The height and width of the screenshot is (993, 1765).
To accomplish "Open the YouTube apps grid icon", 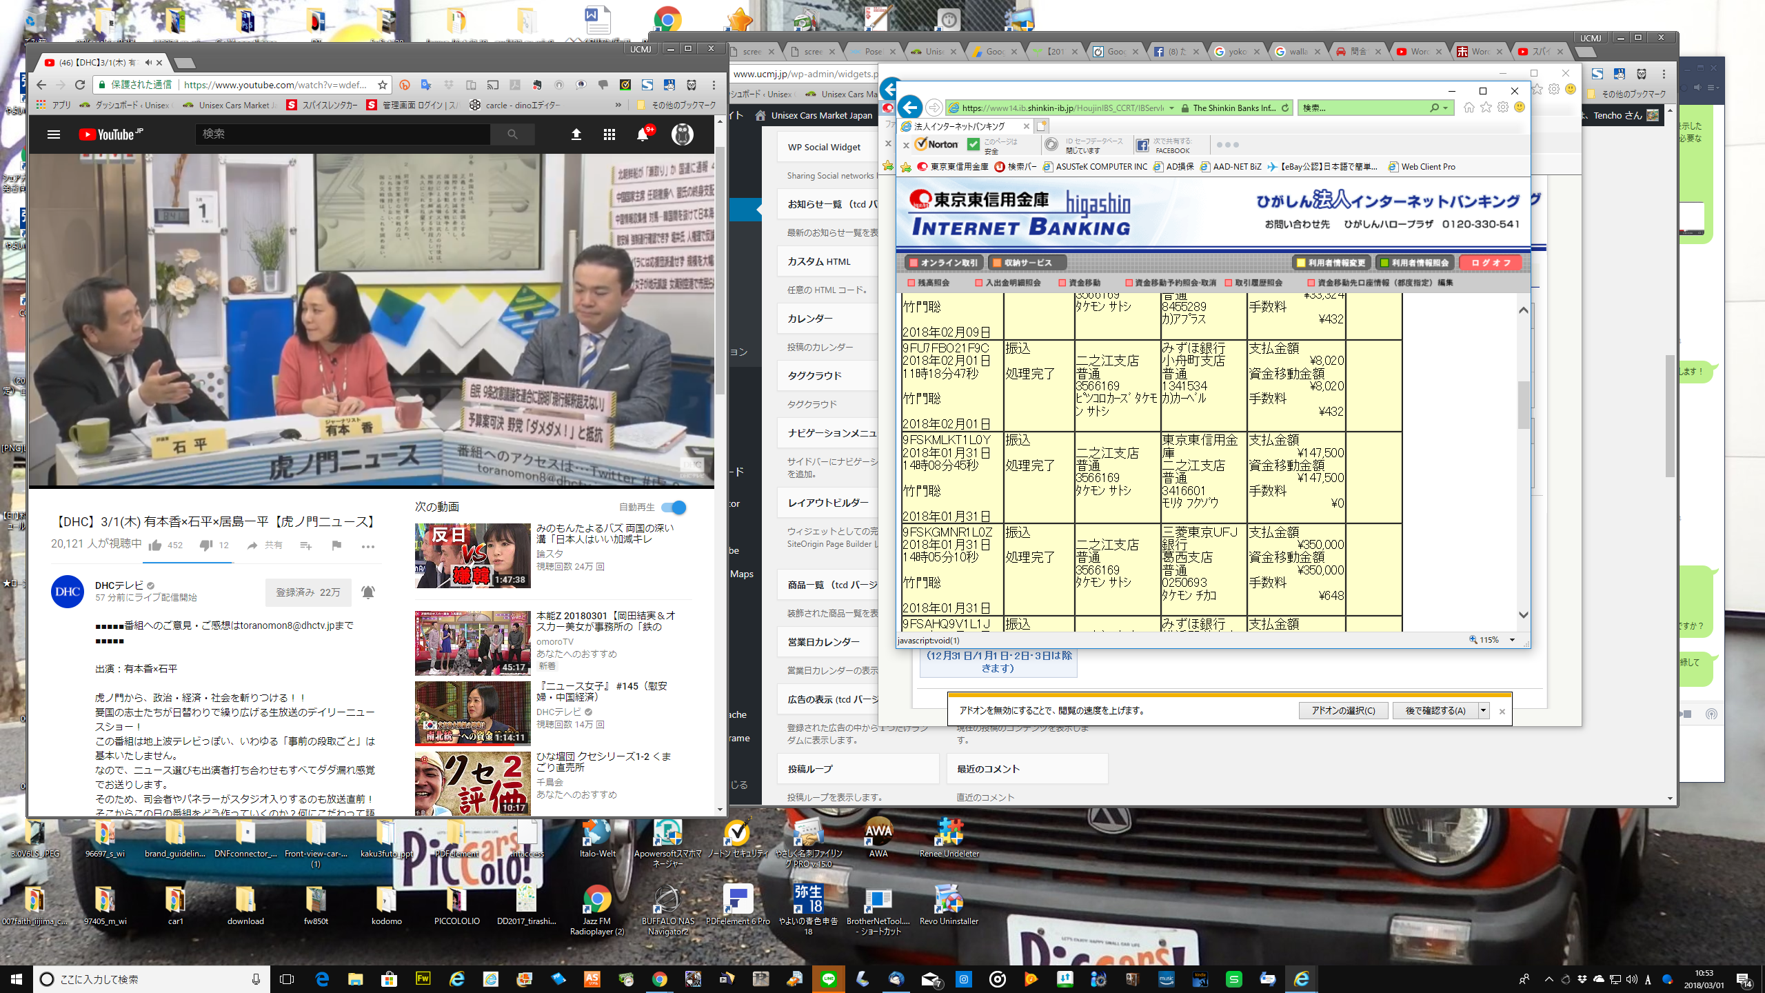I will tap(609, 134).
